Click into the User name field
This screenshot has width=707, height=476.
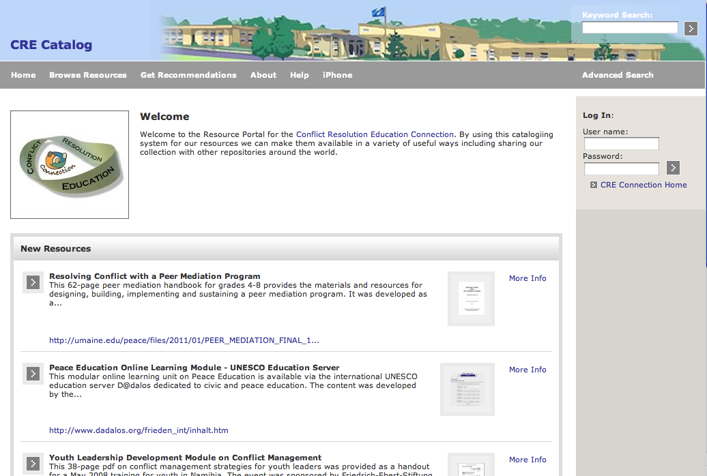pyautogui.click(x=621, y=144)
